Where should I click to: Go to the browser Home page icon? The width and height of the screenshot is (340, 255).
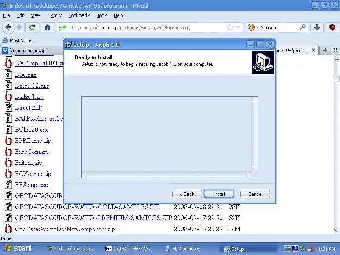(48, 27)
